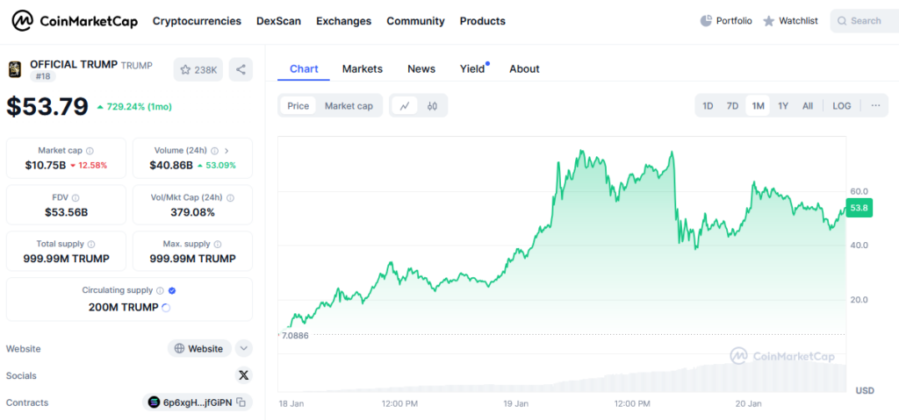Toggle LOG scale on the chart

click(842, 106)
